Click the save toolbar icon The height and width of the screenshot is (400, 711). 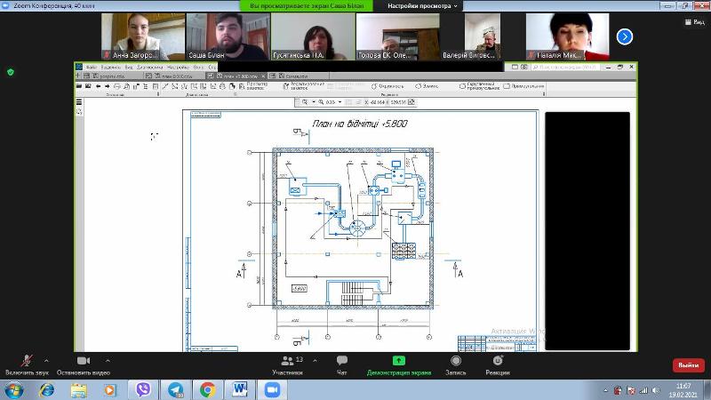[87, 86]
